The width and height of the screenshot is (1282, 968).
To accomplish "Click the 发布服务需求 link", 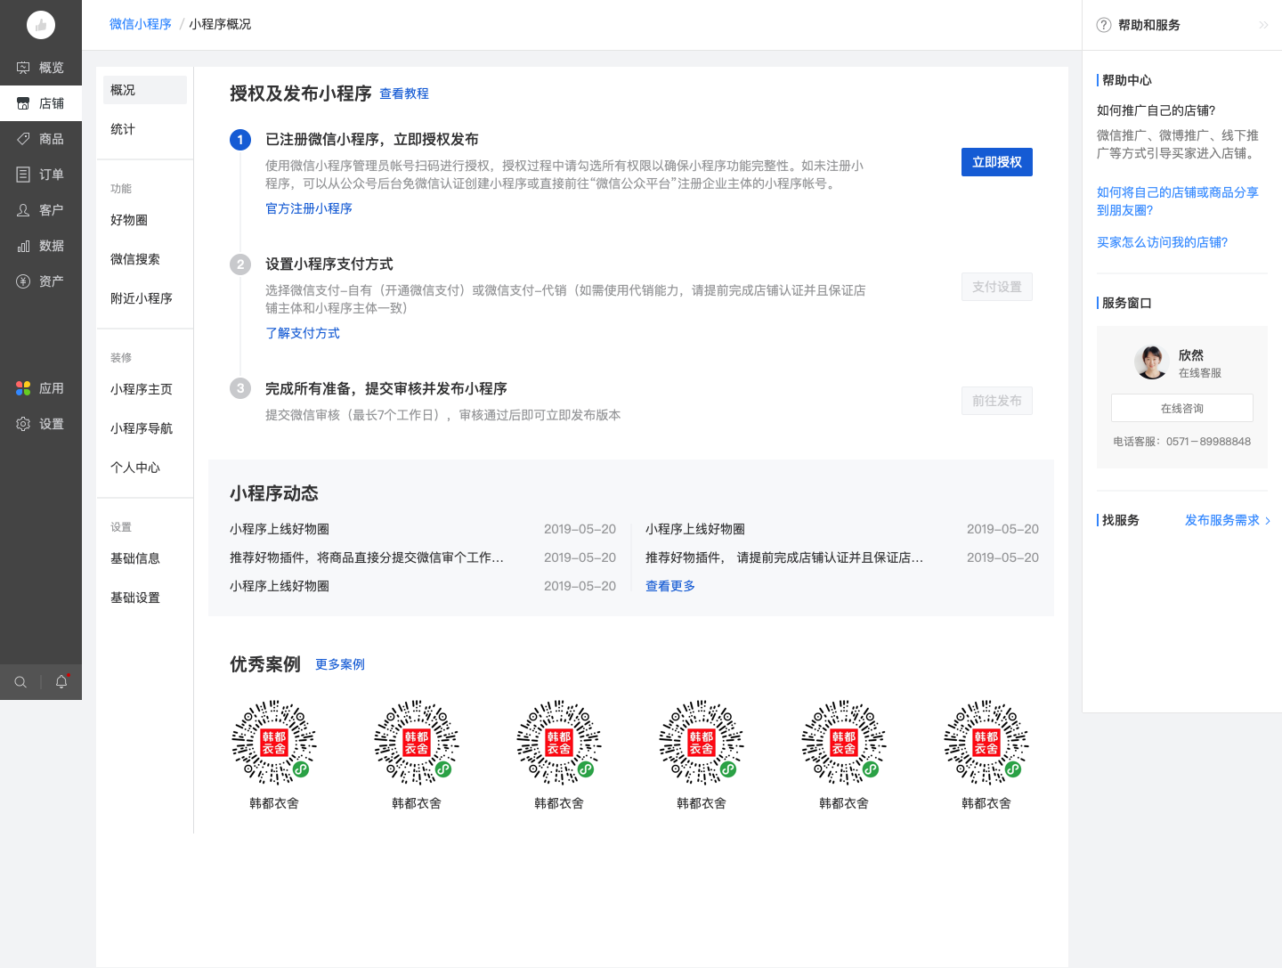I will pos(1222,521).
